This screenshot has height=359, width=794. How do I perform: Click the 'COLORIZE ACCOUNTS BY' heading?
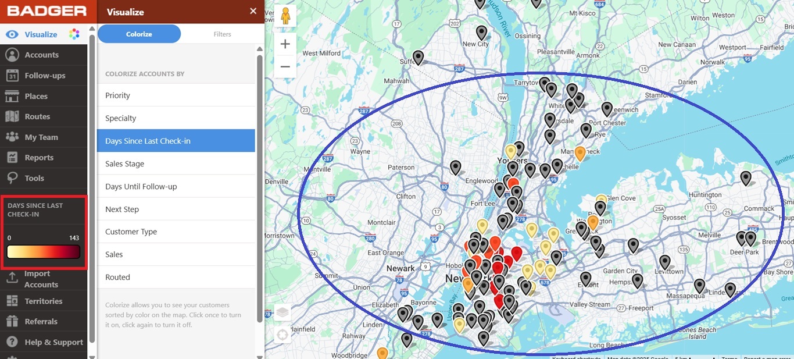coord(145,74)
